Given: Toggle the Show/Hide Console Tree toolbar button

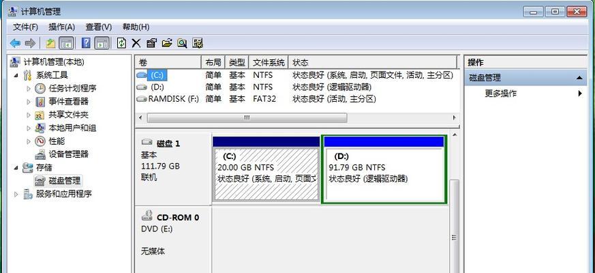Looking at the screenshot, I should [x=66, y=43].
